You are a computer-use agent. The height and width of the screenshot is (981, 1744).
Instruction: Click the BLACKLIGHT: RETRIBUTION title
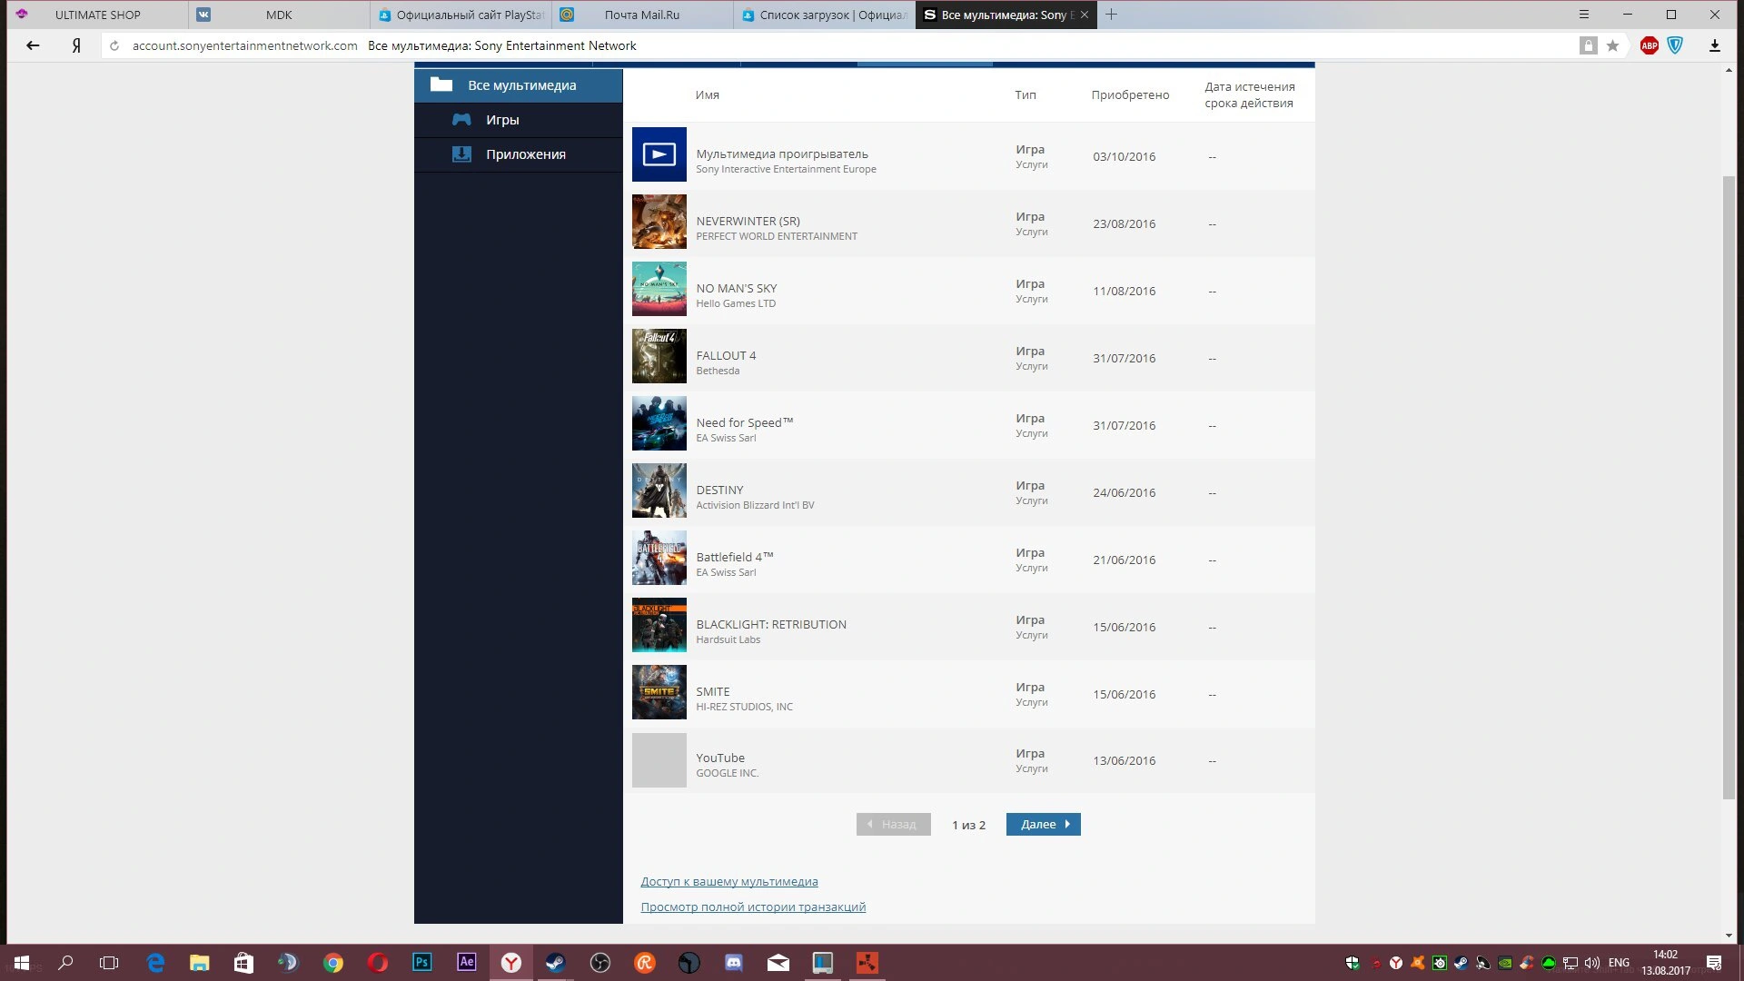click(771, 624)
